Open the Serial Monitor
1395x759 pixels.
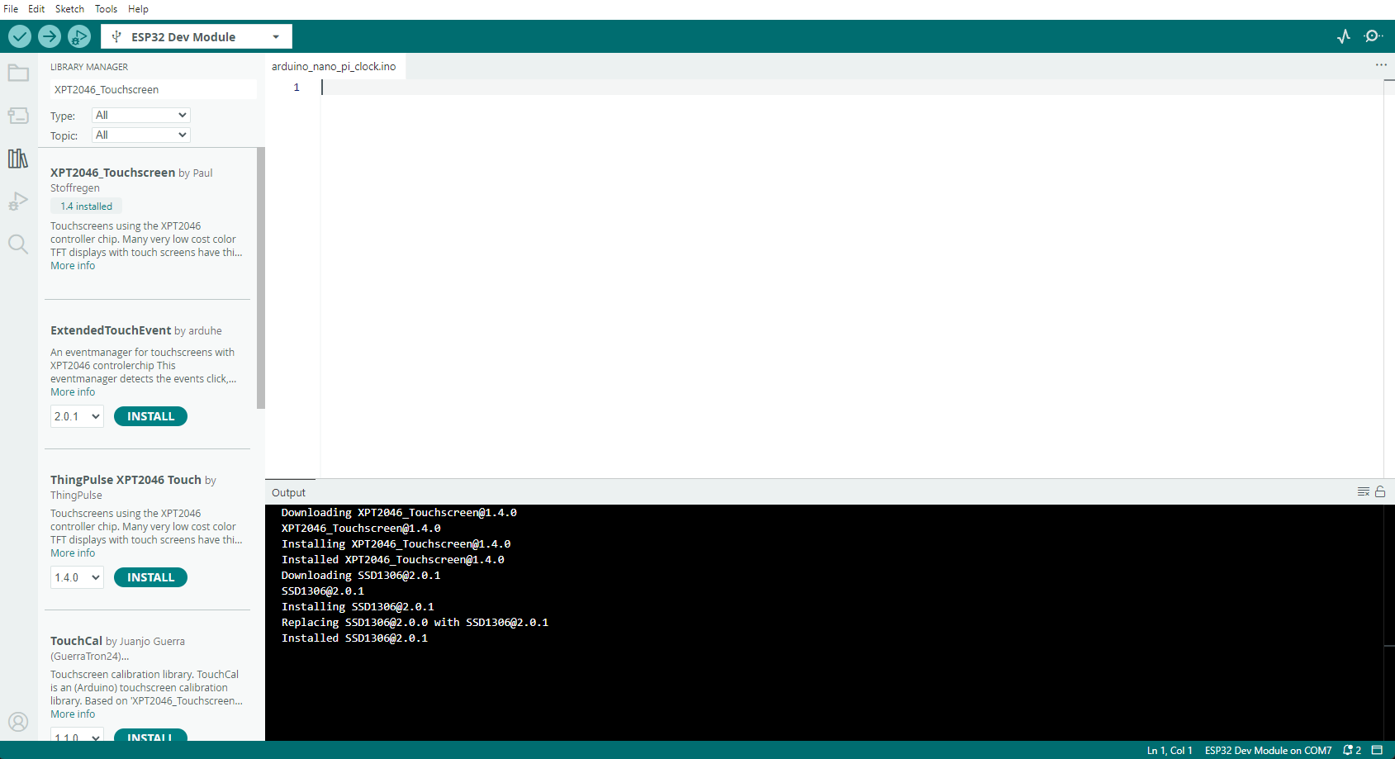tap(1374, 36)
